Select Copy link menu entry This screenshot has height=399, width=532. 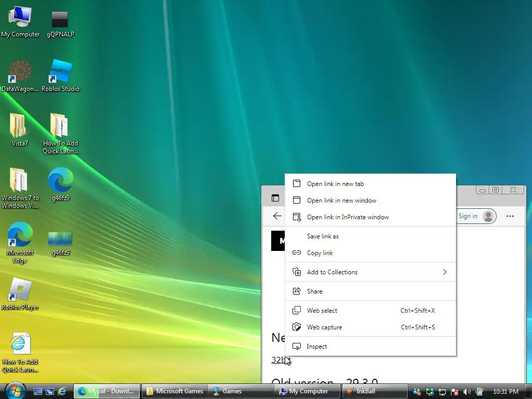(x=370, y=253)
